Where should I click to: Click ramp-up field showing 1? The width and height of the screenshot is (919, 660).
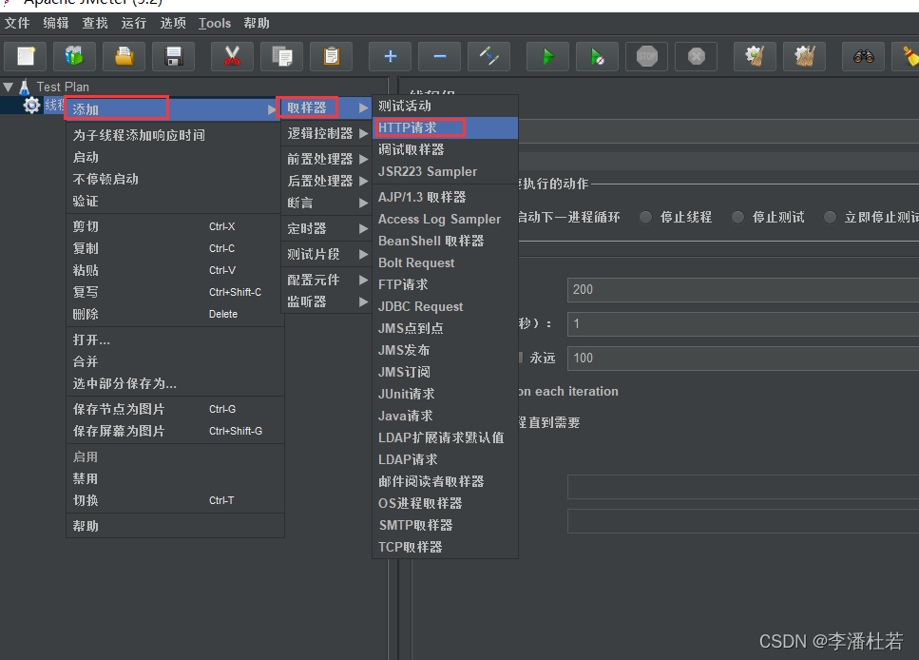(742, 324)
